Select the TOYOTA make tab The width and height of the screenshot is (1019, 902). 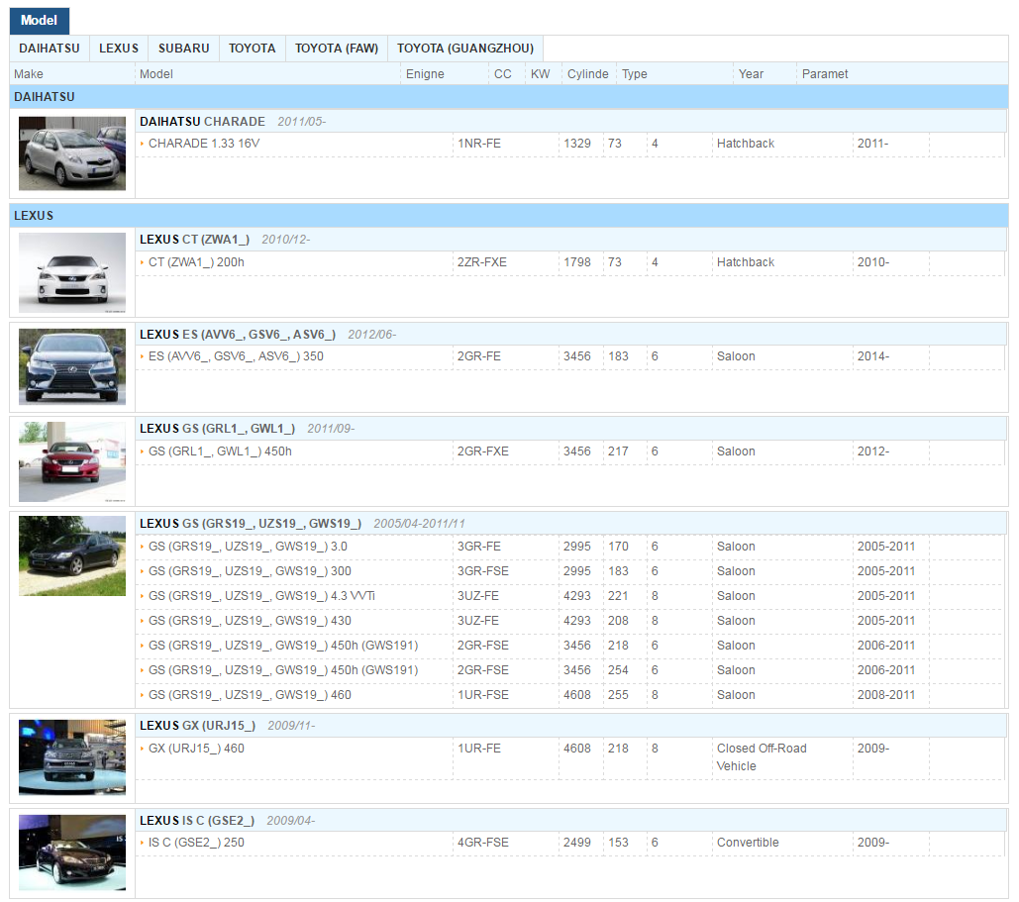click(x=253, y=49)
